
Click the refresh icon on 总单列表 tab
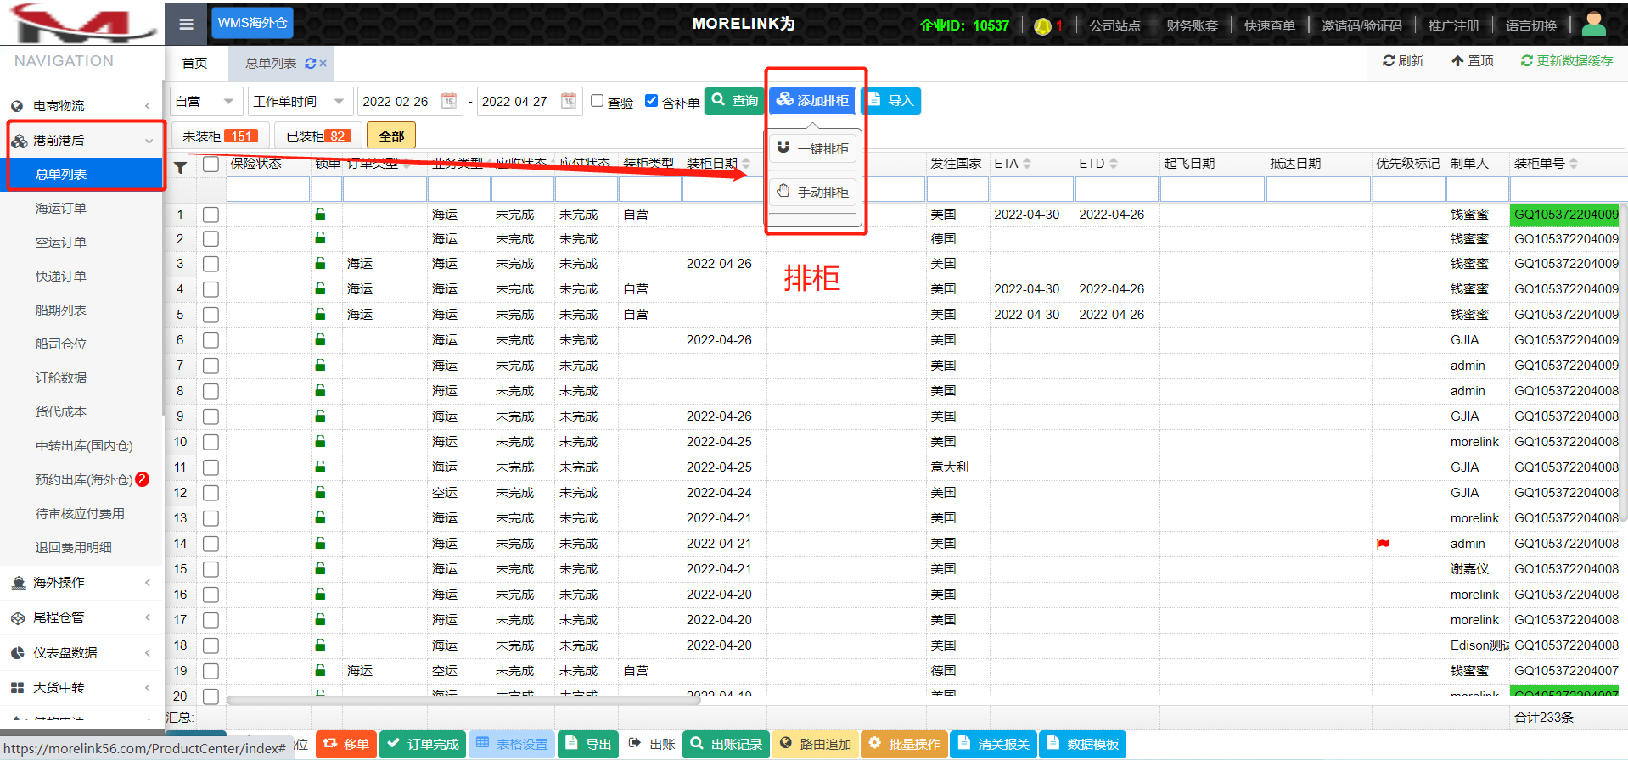click(x=310, y=64)
